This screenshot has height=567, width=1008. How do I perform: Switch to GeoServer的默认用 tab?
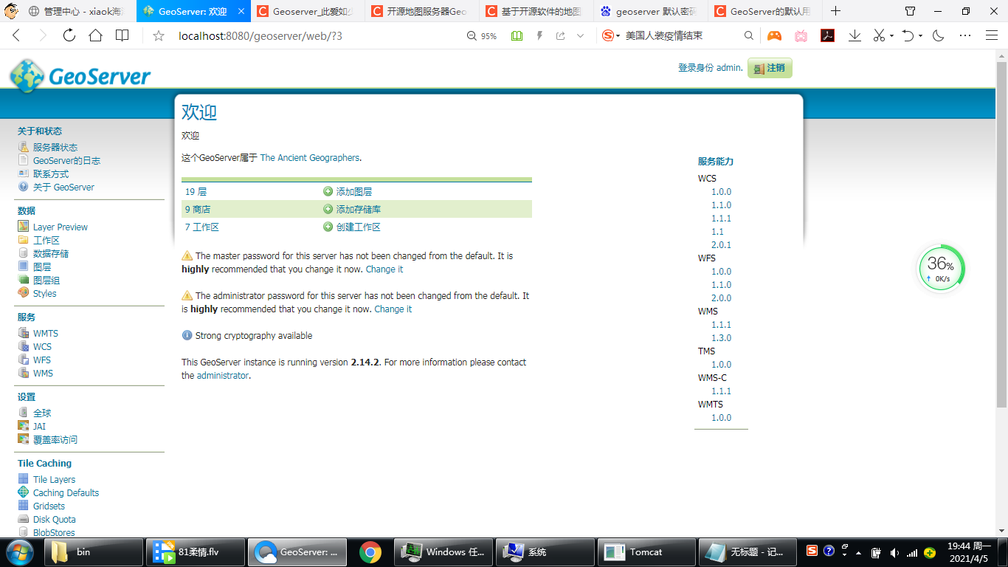(x=764, y=12)
